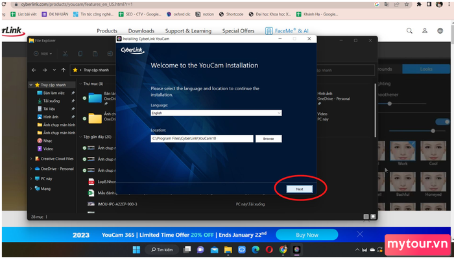Open the Special Offers menu
454x260 pixels.
pyautogui.click(x=238, y=30)
